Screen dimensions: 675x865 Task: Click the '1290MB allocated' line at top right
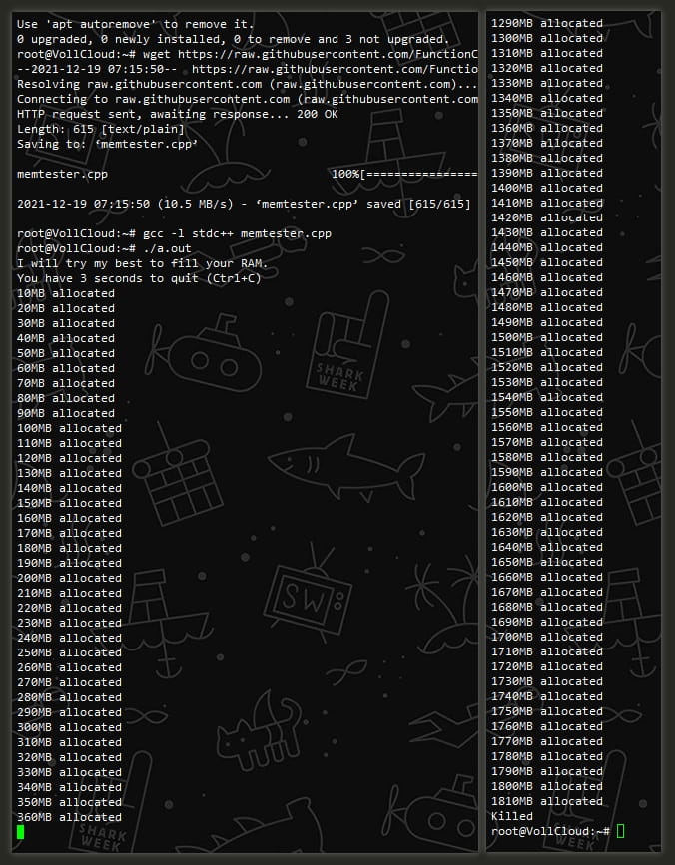[547, 23]
